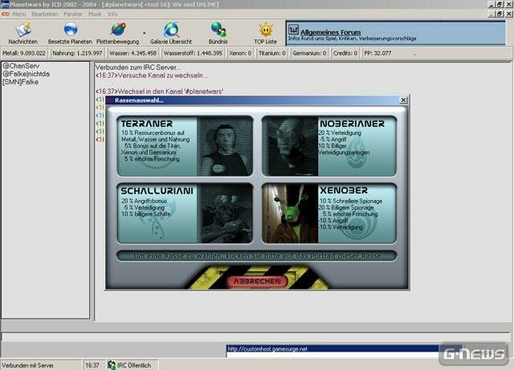Click the Wasserstoff: 1.448.395 resource value
Image resolution: width=514 pixels, height=370 pixels.
point(193,53)
